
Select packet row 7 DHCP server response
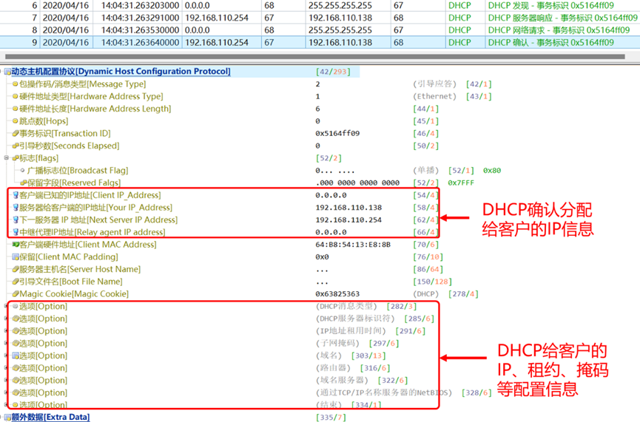pos(320,18)
